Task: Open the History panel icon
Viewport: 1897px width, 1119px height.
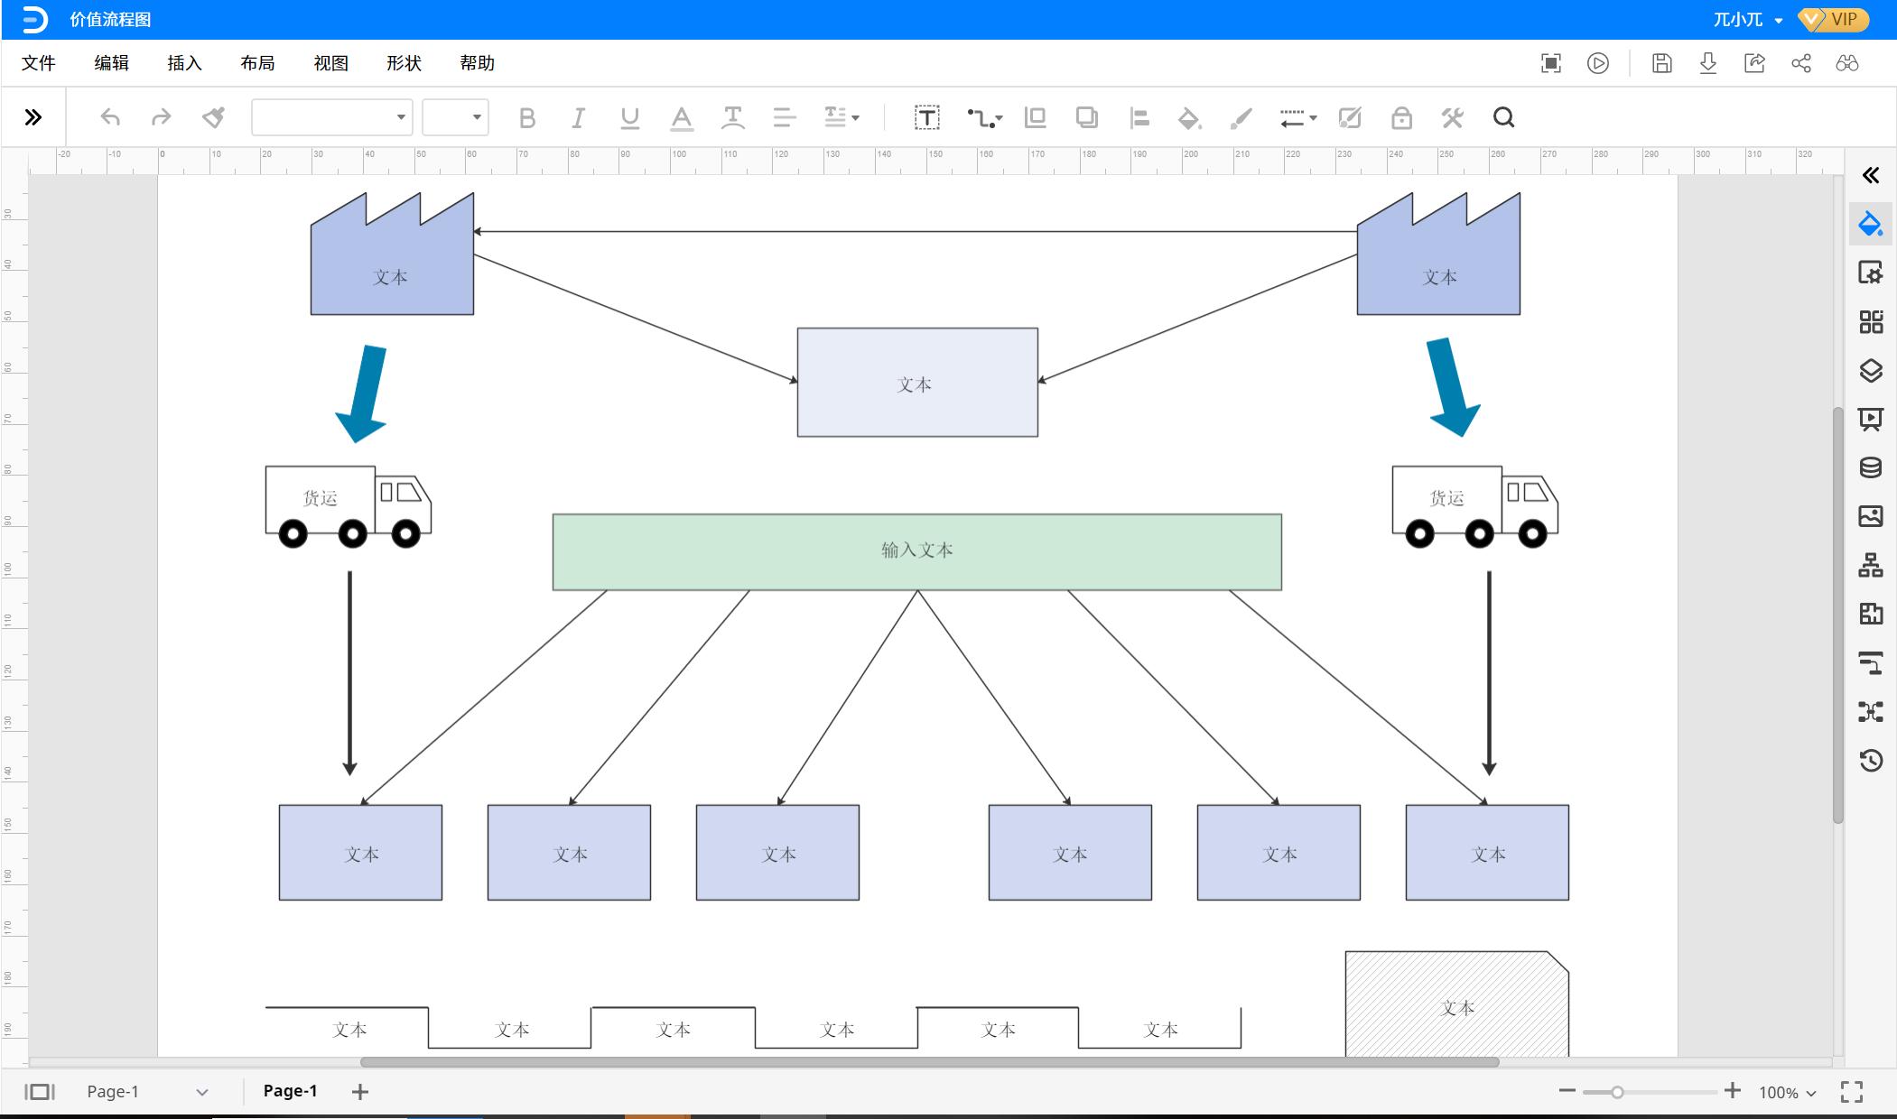Action: [x=1871, y=761]
